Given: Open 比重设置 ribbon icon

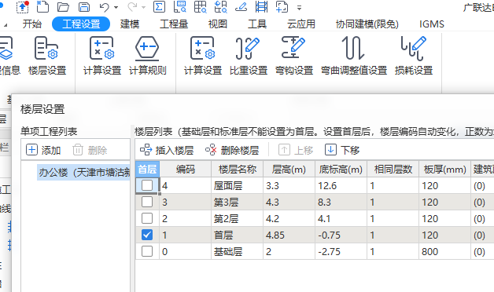Looking at the screenshot, I should [x=249, y=55].
